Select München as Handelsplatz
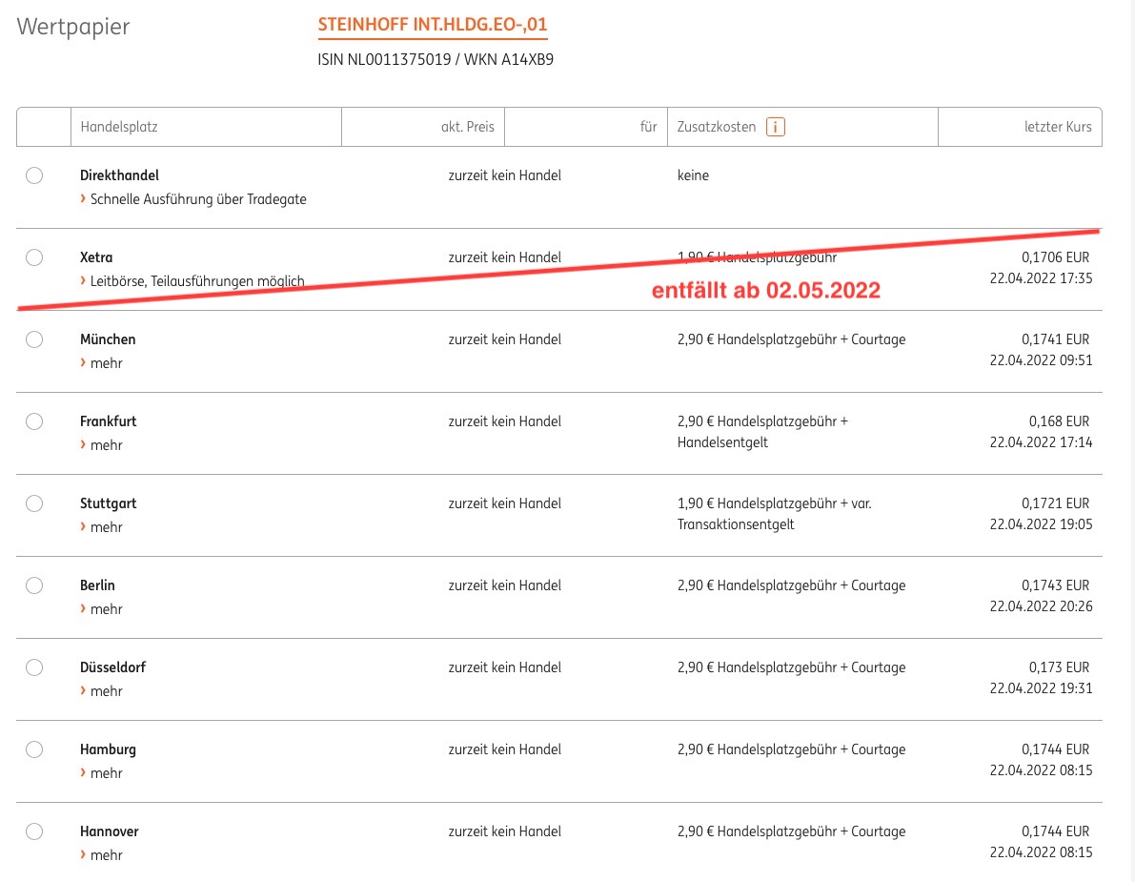This screenshot has width=1135, height=882. click(x=34, y=339)
